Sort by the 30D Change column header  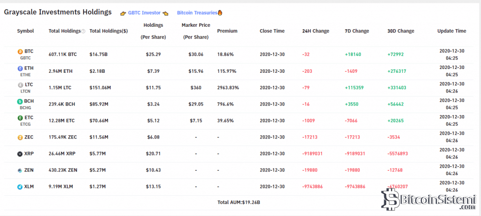[x=401, y=31]
